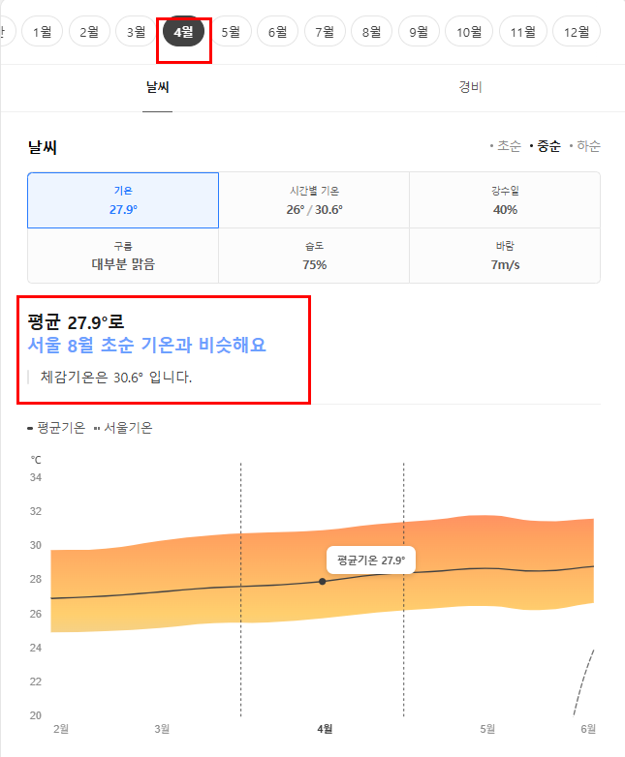The height and width of the screenshot is (757, 625).
Task: Select the 시간별 기온 cell
Action: (x=314, y=200)
